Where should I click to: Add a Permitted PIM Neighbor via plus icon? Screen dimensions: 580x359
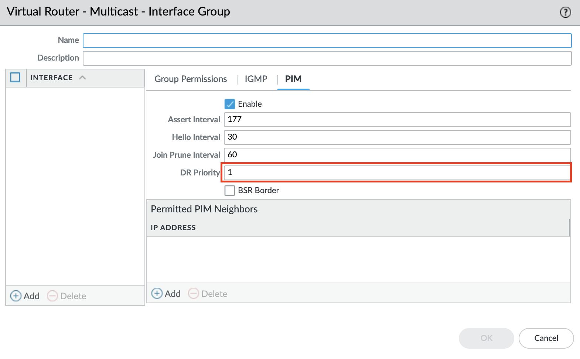(x=157, y=294)
